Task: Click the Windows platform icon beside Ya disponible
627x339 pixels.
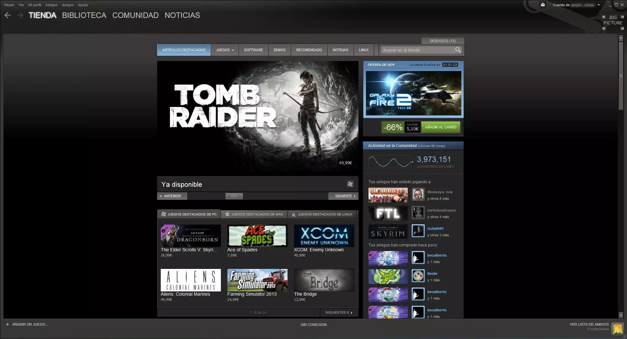Action: pos(350,184)
